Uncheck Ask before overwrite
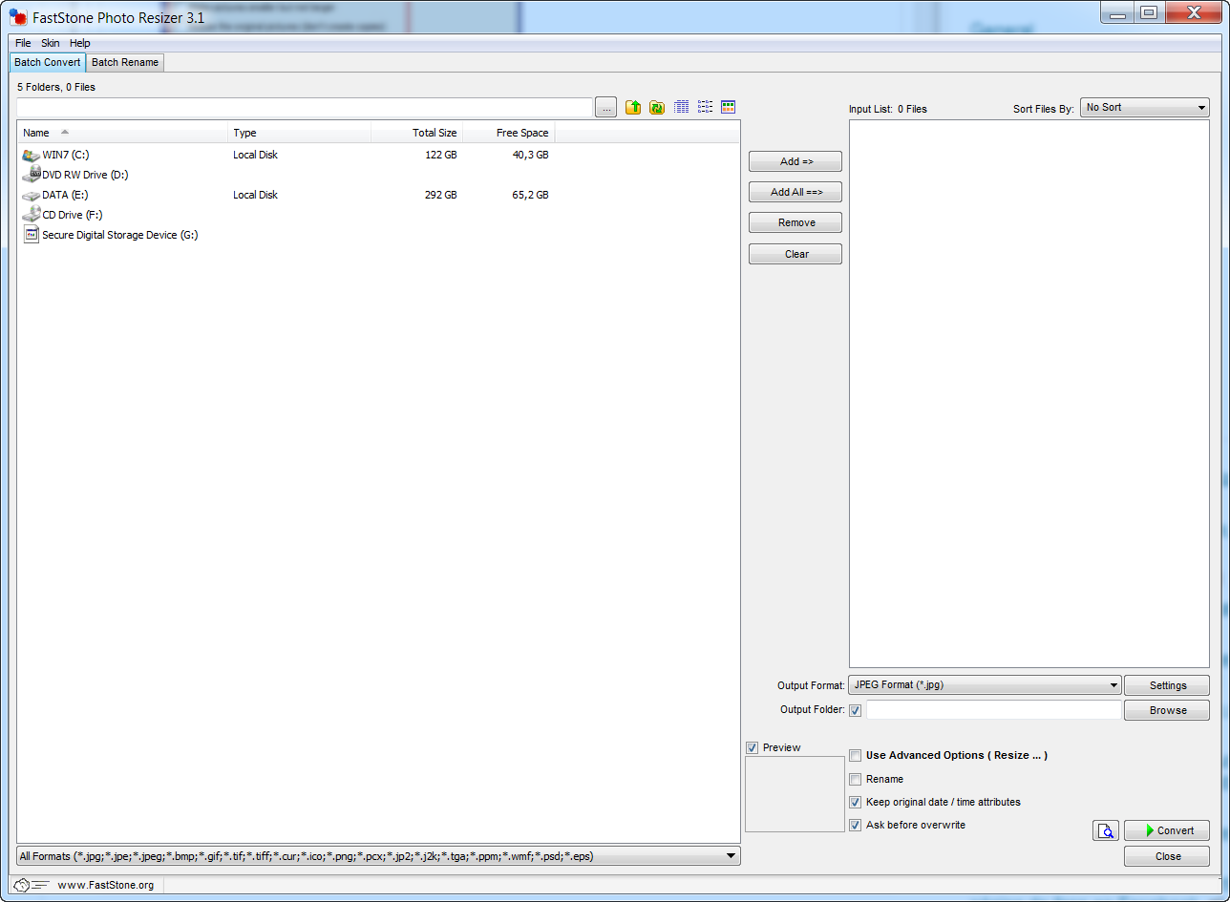This screenshot has width=1230, height=902. click(856, 825)
